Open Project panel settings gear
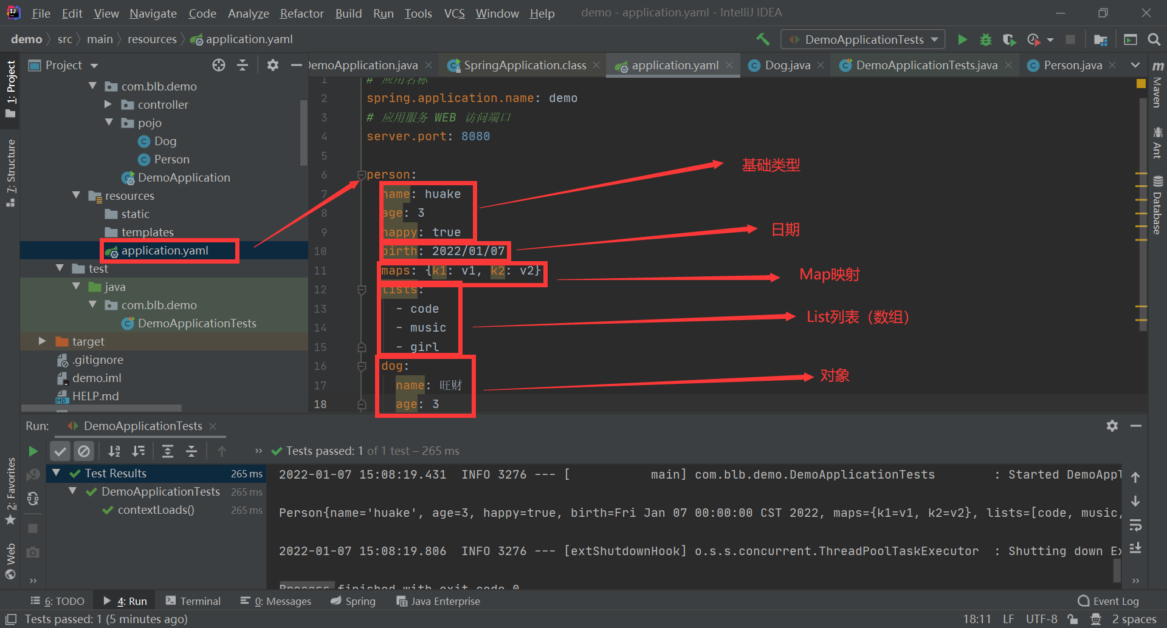The image size is (1167, 628). [273, 65]
